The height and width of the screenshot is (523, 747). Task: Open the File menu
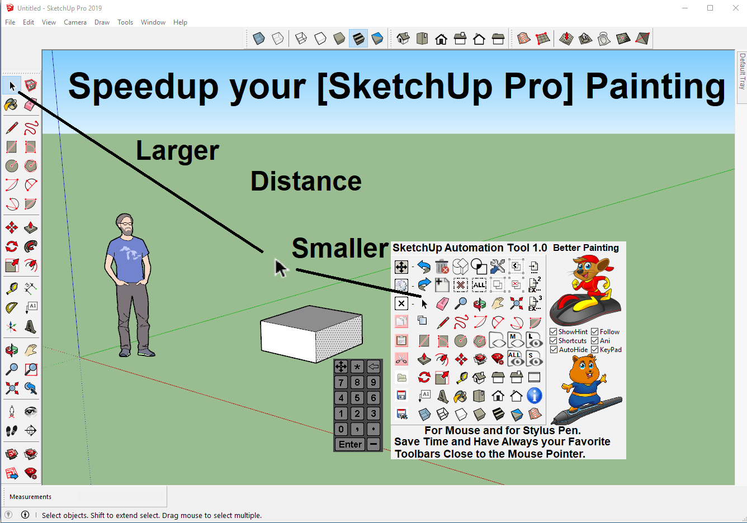(x=10, y=22)
